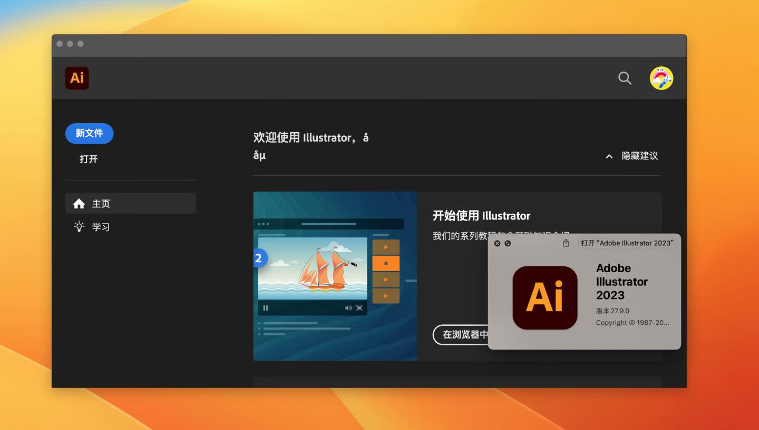Open the user profile avatar
The height and width of the screenshot is (430, 759).
coord(661,78)
